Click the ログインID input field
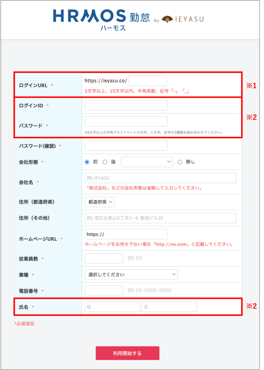 [126, 105]
